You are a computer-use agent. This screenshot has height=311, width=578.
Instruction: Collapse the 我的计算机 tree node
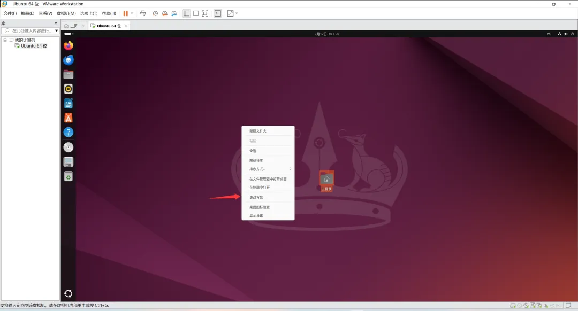point(5,40)
